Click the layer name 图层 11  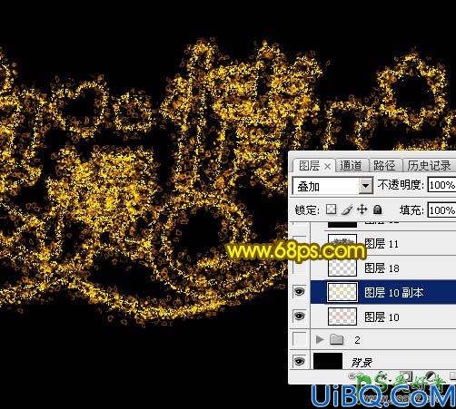coord(382,244)
